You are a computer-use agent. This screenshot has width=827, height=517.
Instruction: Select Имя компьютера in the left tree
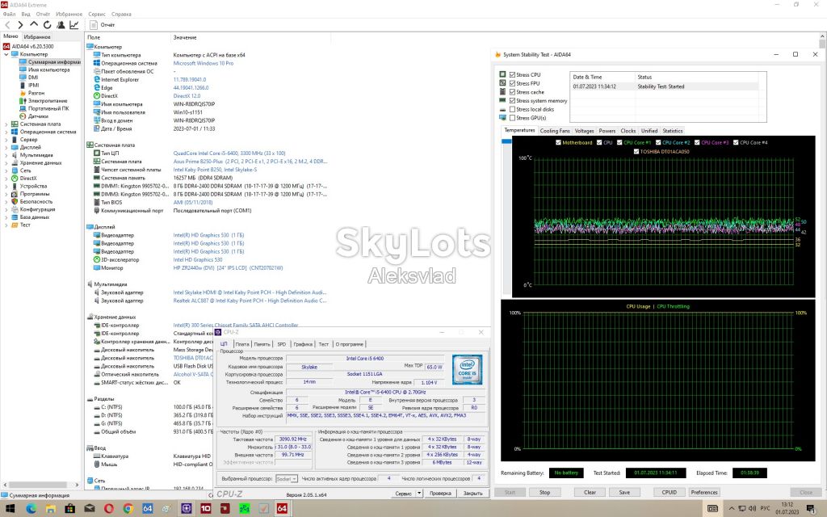48,69
